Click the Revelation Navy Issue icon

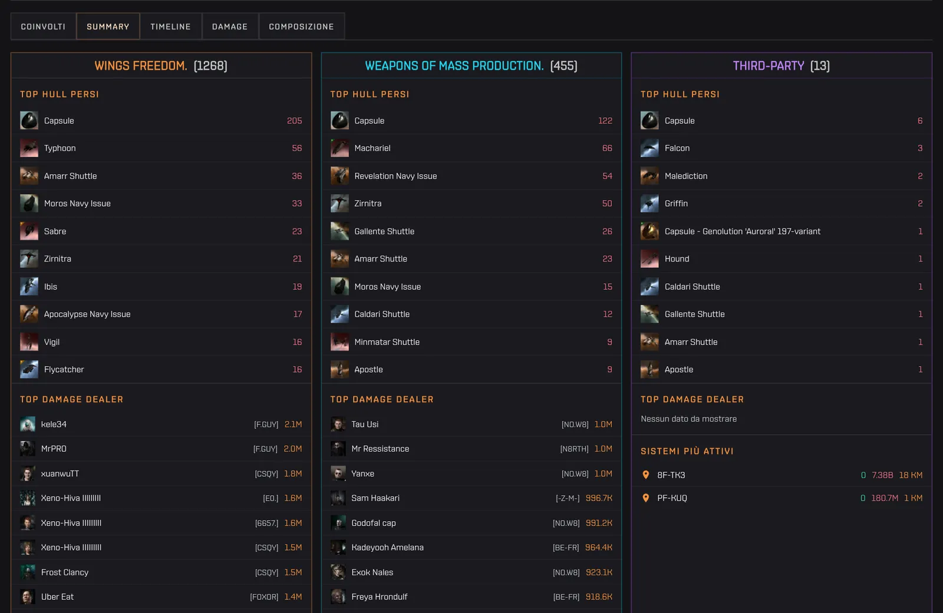coord(339,176)
